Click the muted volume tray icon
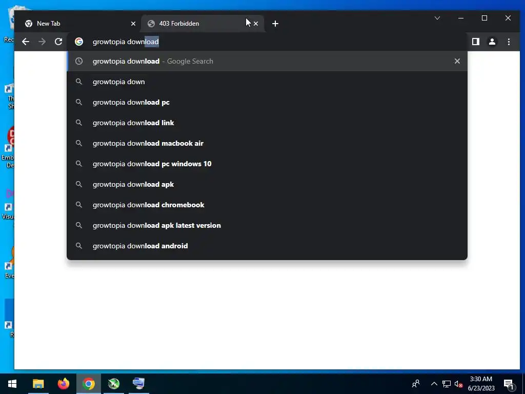 (458, 384)
